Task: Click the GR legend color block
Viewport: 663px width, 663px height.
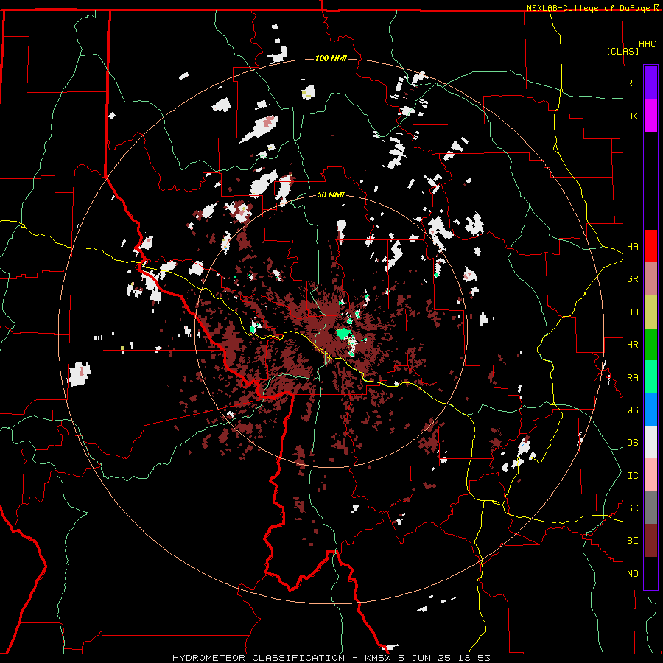Action: [x=650, y=278]
